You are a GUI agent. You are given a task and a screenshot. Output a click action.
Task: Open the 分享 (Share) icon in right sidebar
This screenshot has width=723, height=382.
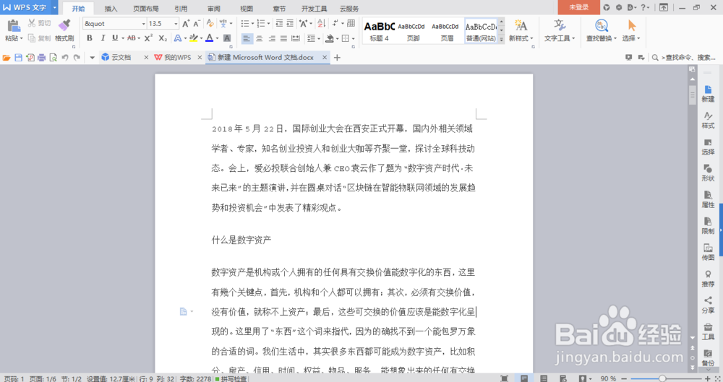(708, 305)
